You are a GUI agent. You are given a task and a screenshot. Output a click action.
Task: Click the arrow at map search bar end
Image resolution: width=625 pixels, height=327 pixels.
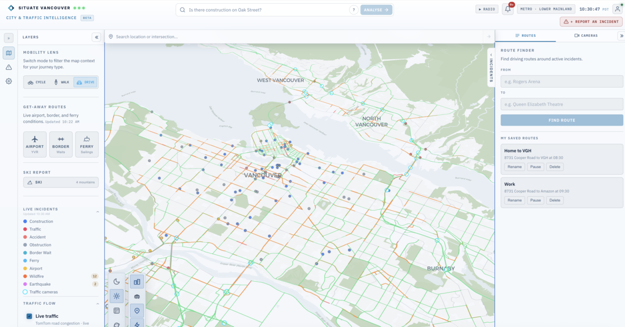pyautogui.click(x=489, y=37)
